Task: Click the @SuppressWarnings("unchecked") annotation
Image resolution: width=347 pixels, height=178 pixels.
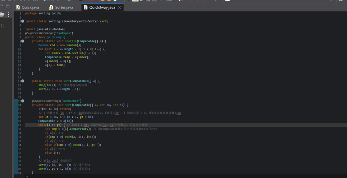Action: (57, 101)
